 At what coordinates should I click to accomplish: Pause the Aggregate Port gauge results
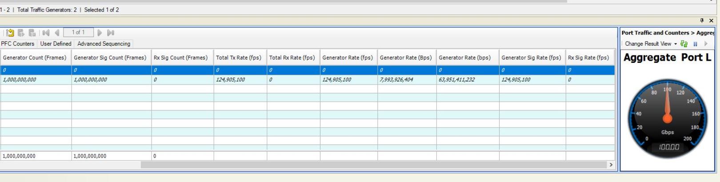tap(696, 44)
